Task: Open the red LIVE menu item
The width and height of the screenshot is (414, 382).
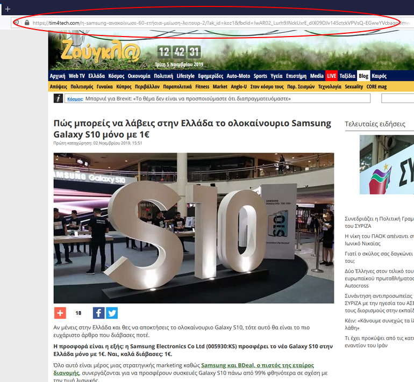Action: click(331, 76)
